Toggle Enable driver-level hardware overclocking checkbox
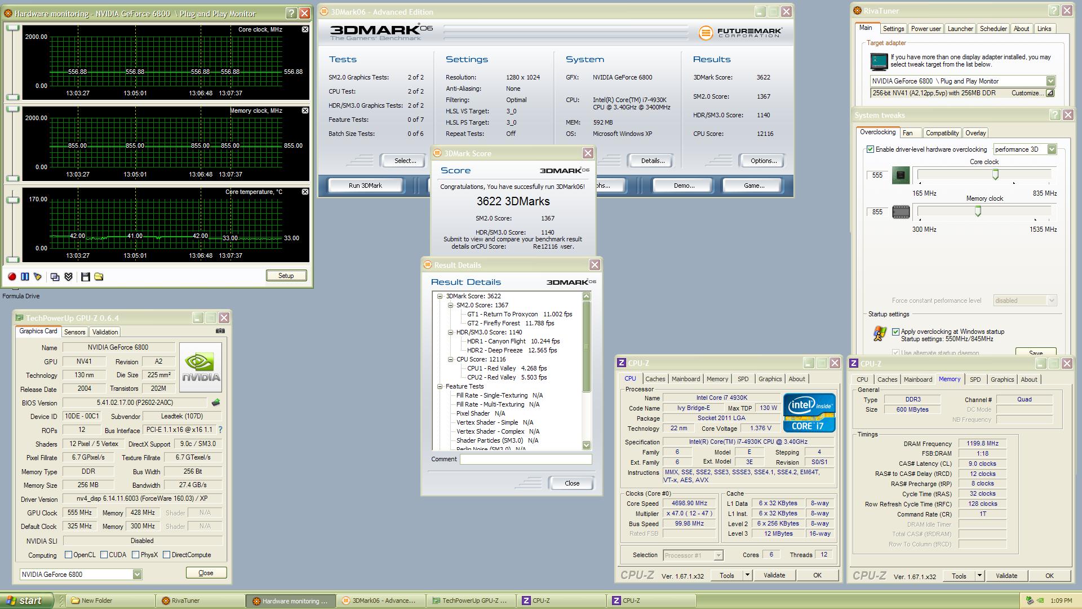The image size is (1082, 609). click(870, 149)
